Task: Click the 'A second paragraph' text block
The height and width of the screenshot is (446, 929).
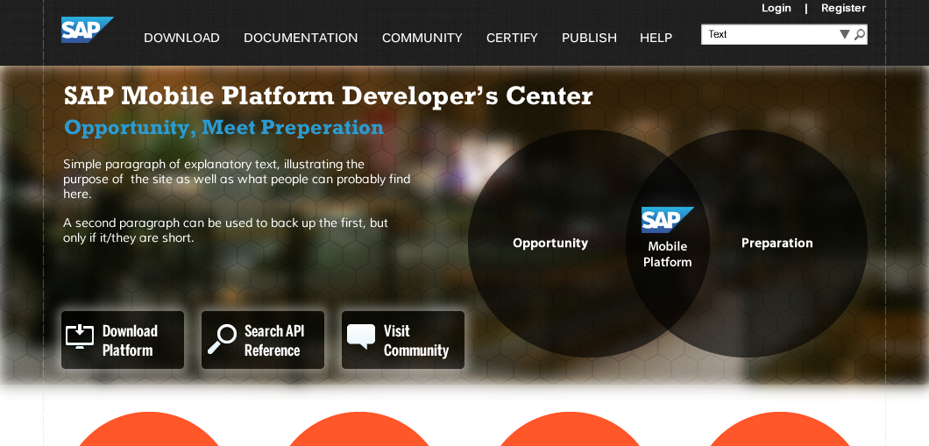Action: click(226, 230)
